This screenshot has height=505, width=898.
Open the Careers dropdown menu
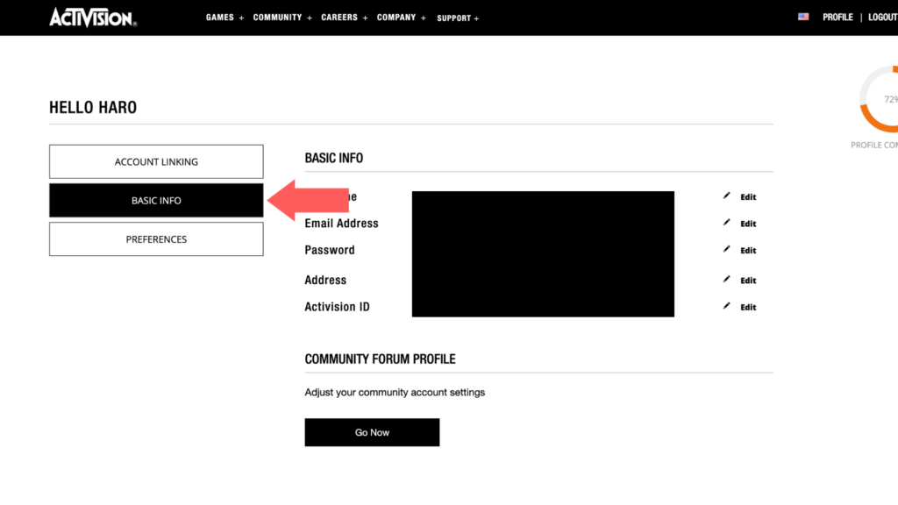pyautogui.click(x=344, y=18)
